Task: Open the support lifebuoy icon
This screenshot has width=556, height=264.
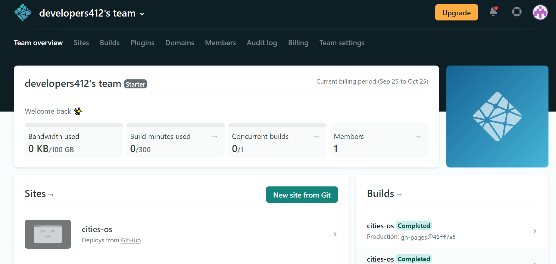Action: 517,12
